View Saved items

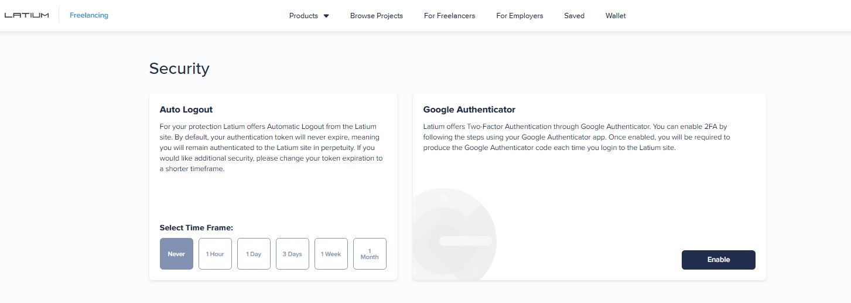(x=574, y=16)
